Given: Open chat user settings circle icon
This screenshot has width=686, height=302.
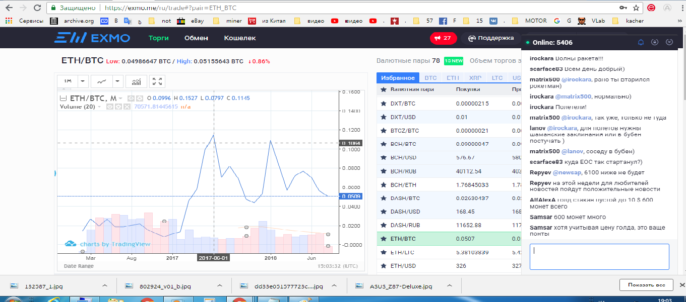Looking at the screenshot, I should point(655,42).
